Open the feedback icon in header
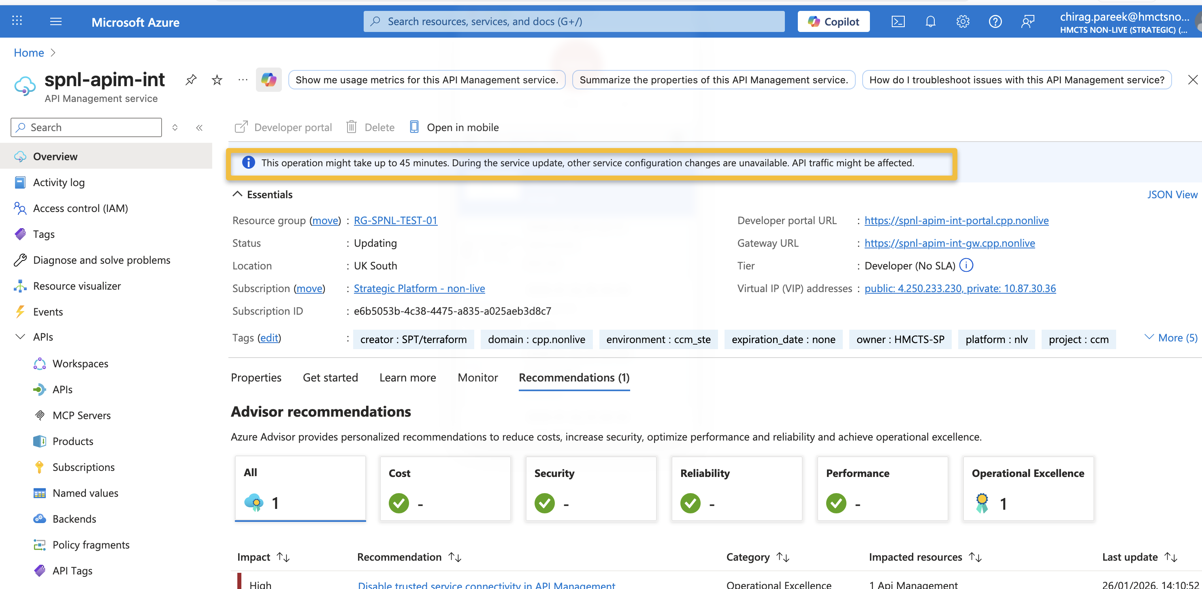 click(x=1028, y=21)
